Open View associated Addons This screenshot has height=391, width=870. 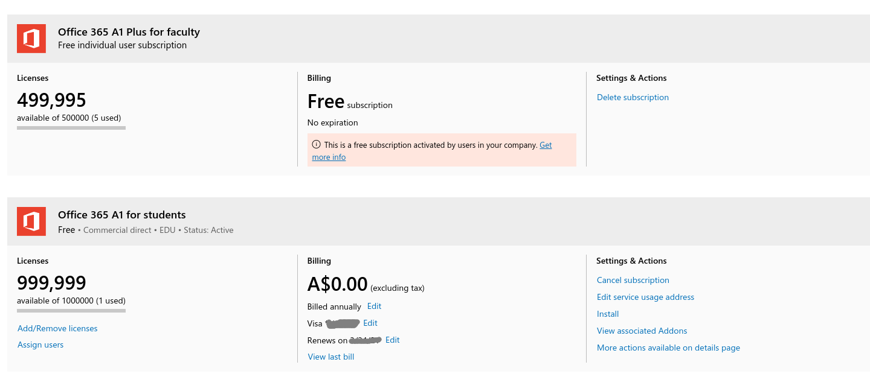[642, 331]
